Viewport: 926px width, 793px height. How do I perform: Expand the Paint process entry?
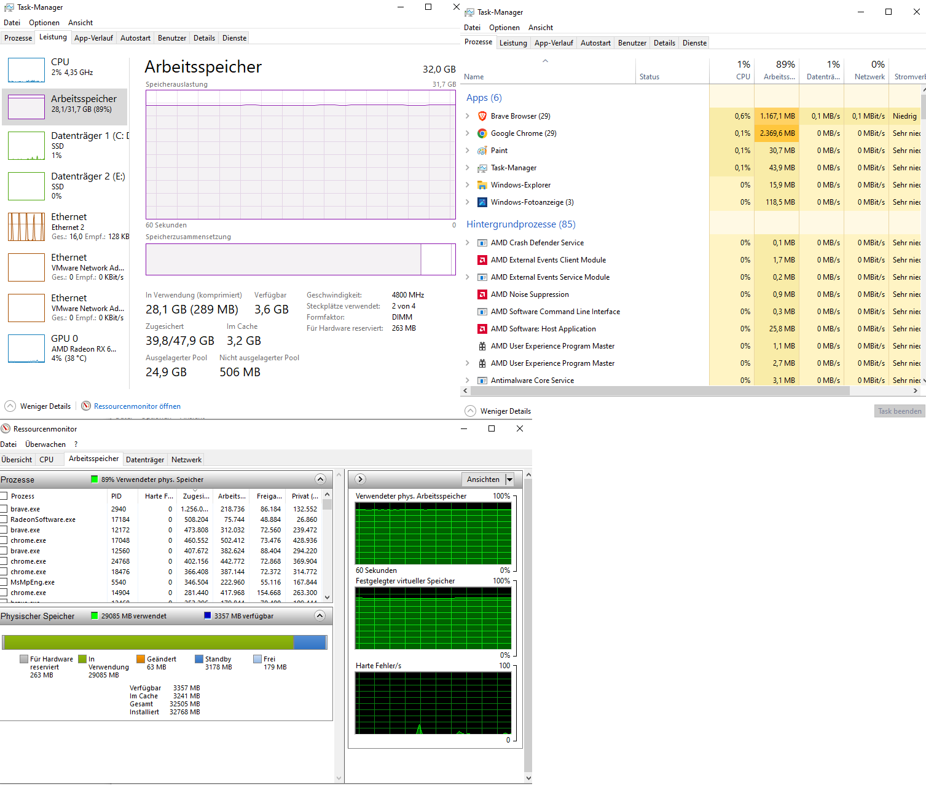468,151
